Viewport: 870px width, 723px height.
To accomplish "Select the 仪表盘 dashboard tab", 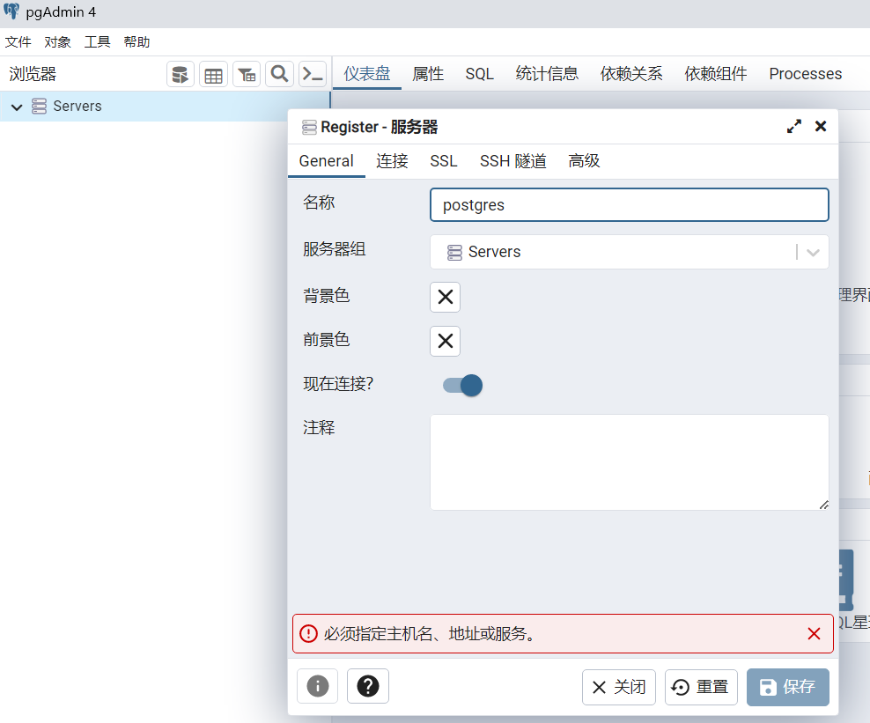I will (x=366, y=74).
